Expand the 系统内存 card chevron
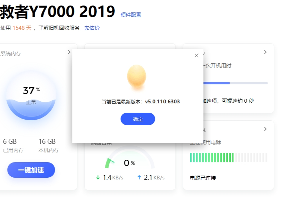The image size is (289, 205). click(69, 52)
